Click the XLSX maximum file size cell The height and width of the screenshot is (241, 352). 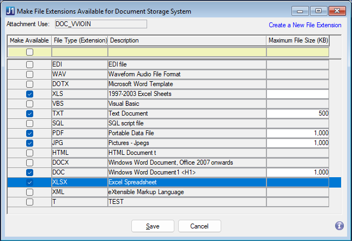point(298,182)
